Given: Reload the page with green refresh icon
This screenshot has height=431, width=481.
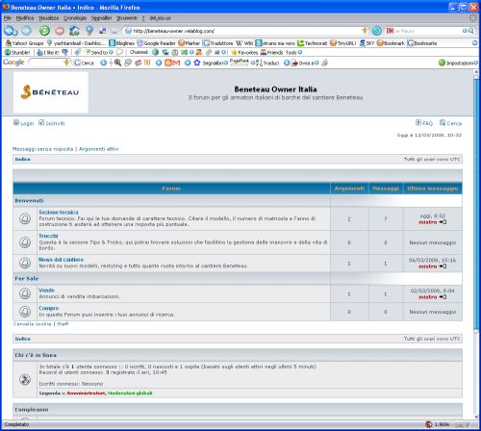Looking at the screenshot, I should 44,31.
